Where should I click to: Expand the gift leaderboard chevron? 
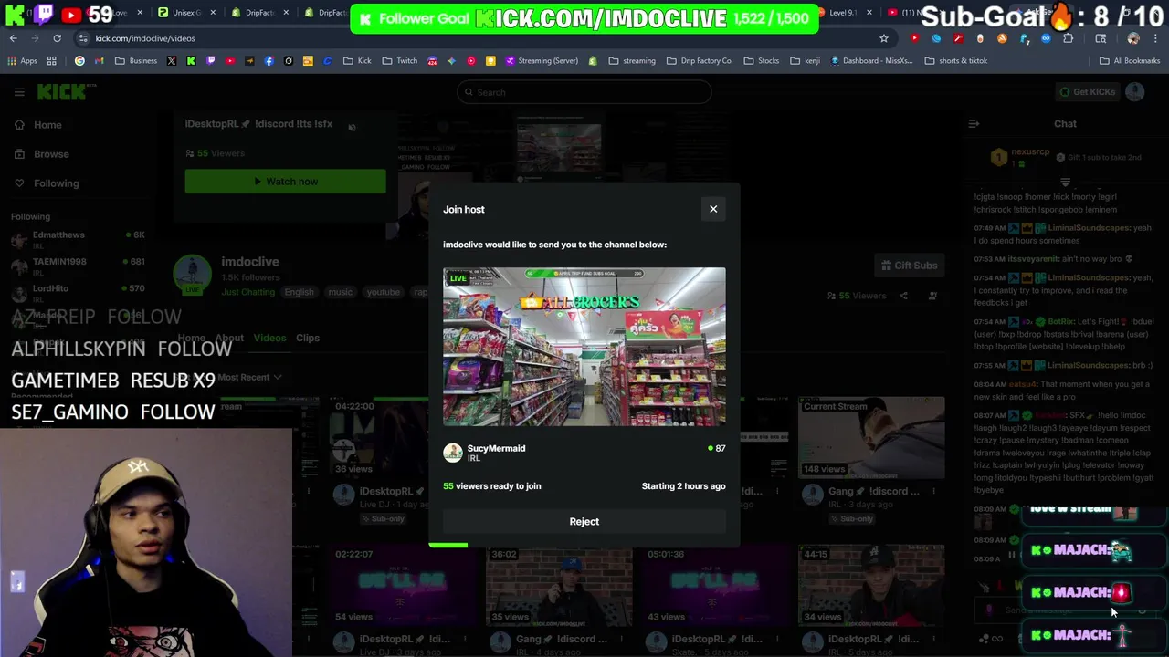[1065, 182]
